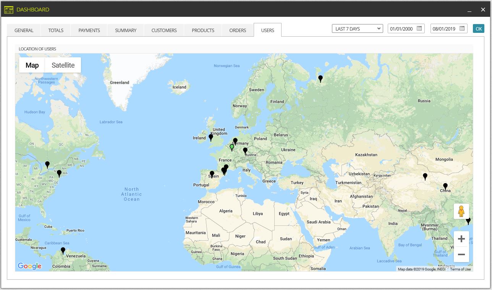Switch to the CUSTOMERS tab
Viewport: 492px width, 290px height.
pyautogui.click(x=164, y=30)
